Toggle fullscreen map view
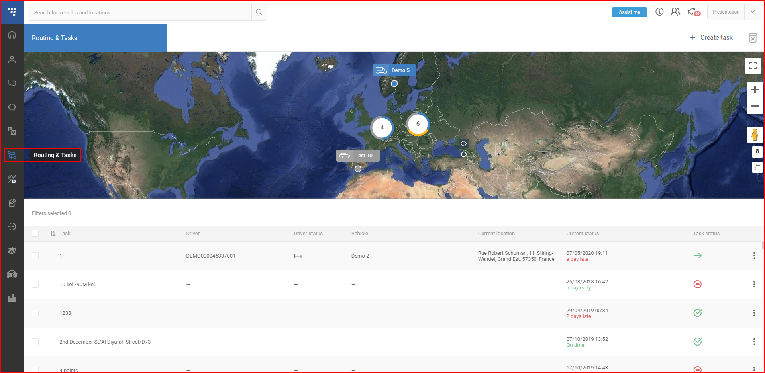Viewport: 765px width, 373px height. (753, 66)
